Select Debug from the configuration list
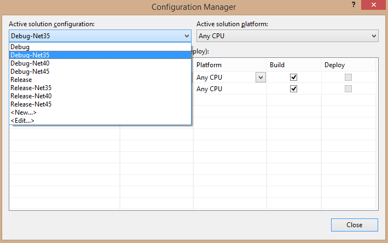This screenshot has width=388, height=243. click(20, 47)
